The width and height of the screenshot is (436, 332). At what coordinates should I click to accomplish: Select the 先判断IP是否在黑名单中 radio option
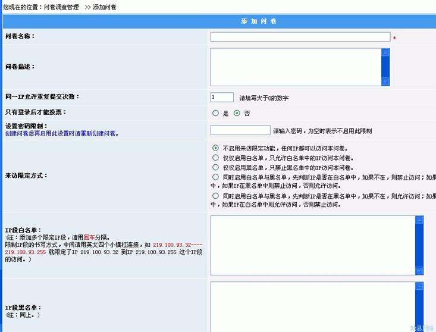click(215, 196)
